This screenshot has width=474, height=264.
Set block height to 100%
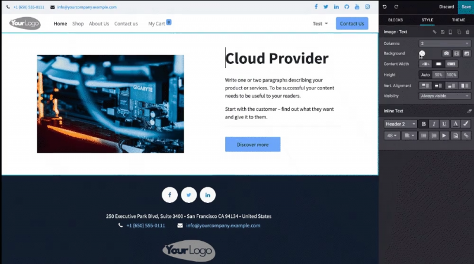(451, 75)
